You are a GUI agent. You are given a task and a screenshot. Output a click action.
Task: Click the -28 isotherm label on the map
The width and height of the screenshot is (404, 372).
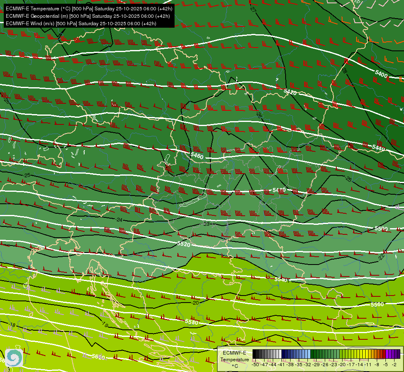pos(344,71)
